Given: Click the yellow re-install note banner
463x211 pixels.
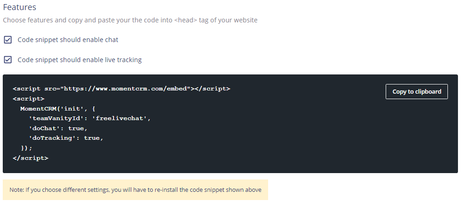Looking at the screenshot, I should (135, 190).
